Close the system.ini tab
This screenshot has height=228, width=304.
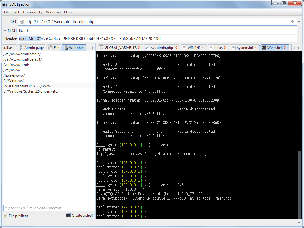click(256, 47)
